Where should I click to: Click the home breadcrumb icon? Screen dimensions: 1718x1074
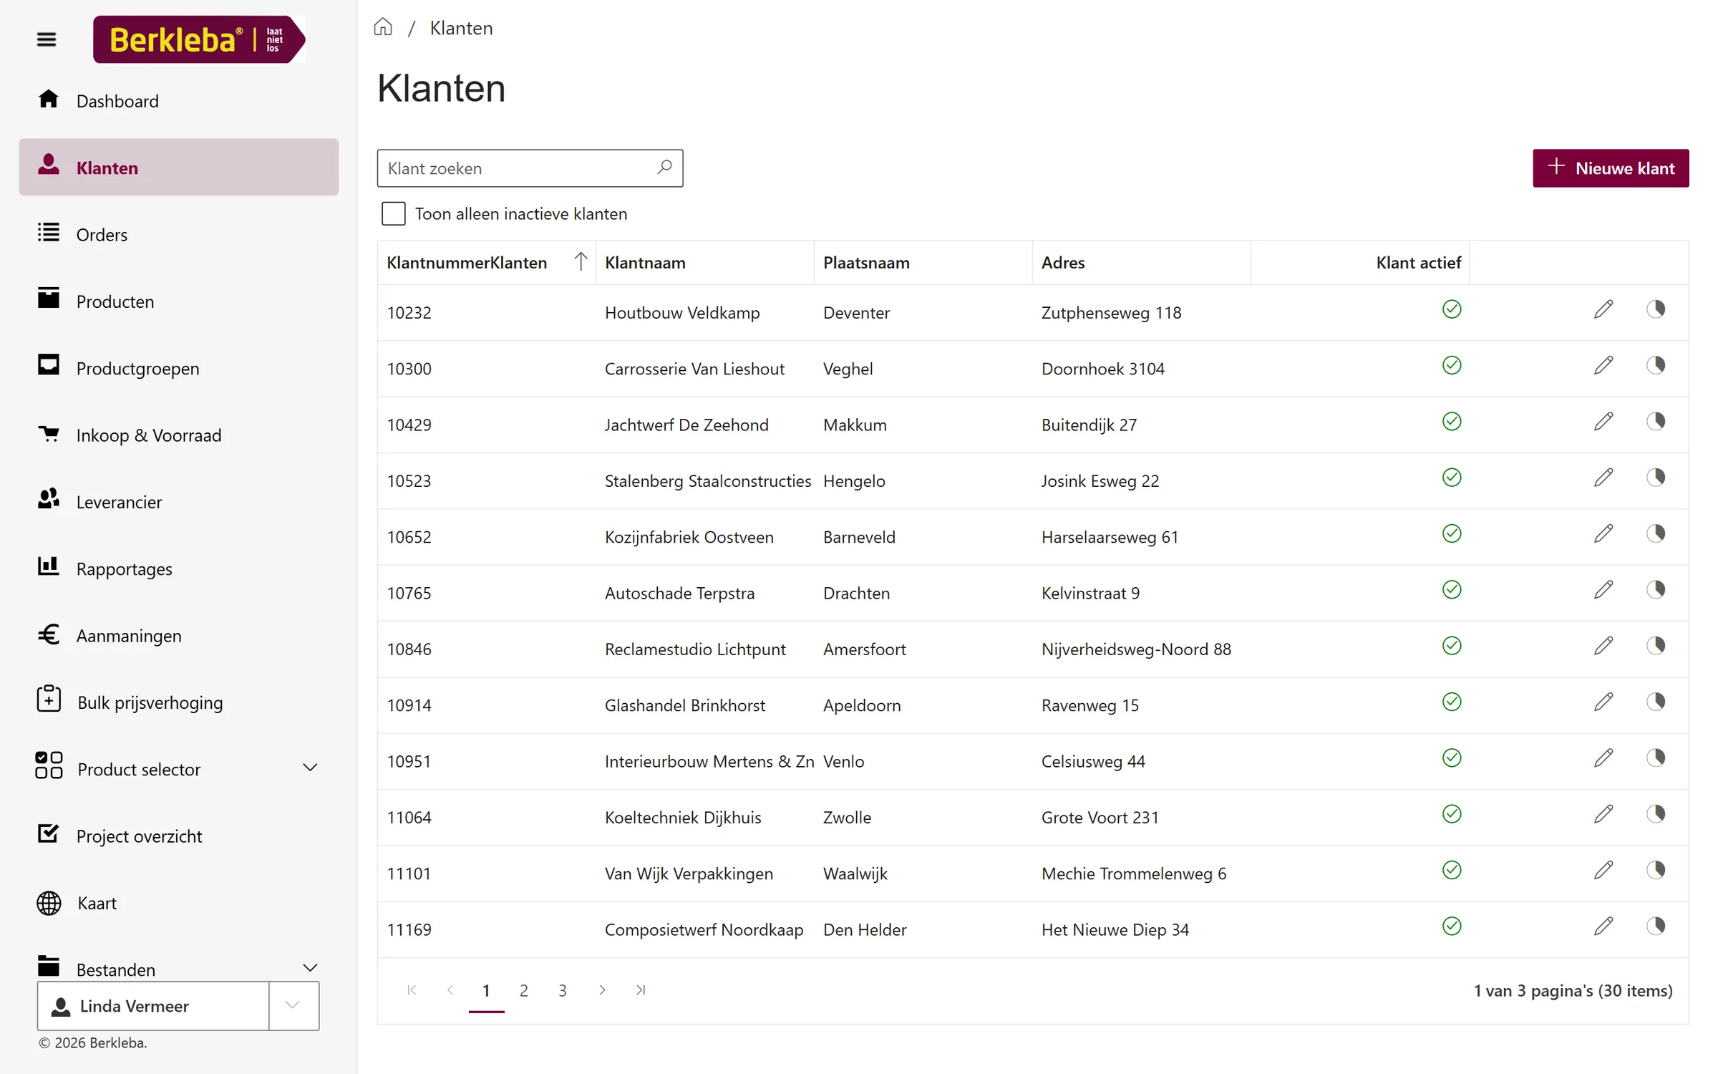(383, 27)
